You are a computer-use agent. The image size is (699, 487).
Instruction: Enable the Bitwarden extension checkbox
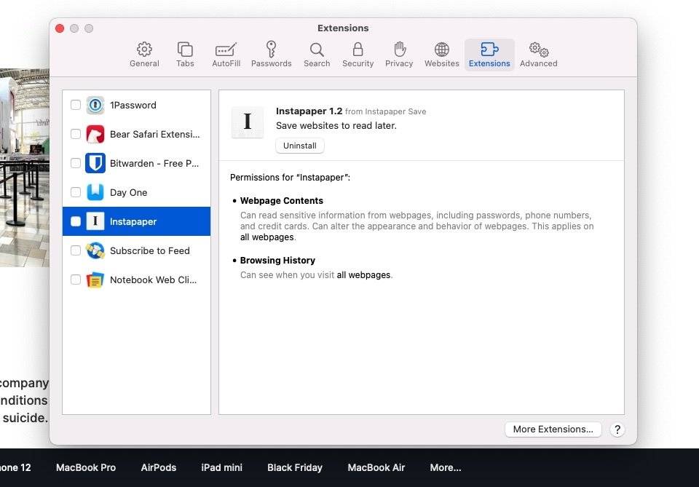coord(76,163)
